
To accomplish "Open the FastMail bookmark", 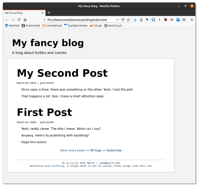I will tap(12, 26).
